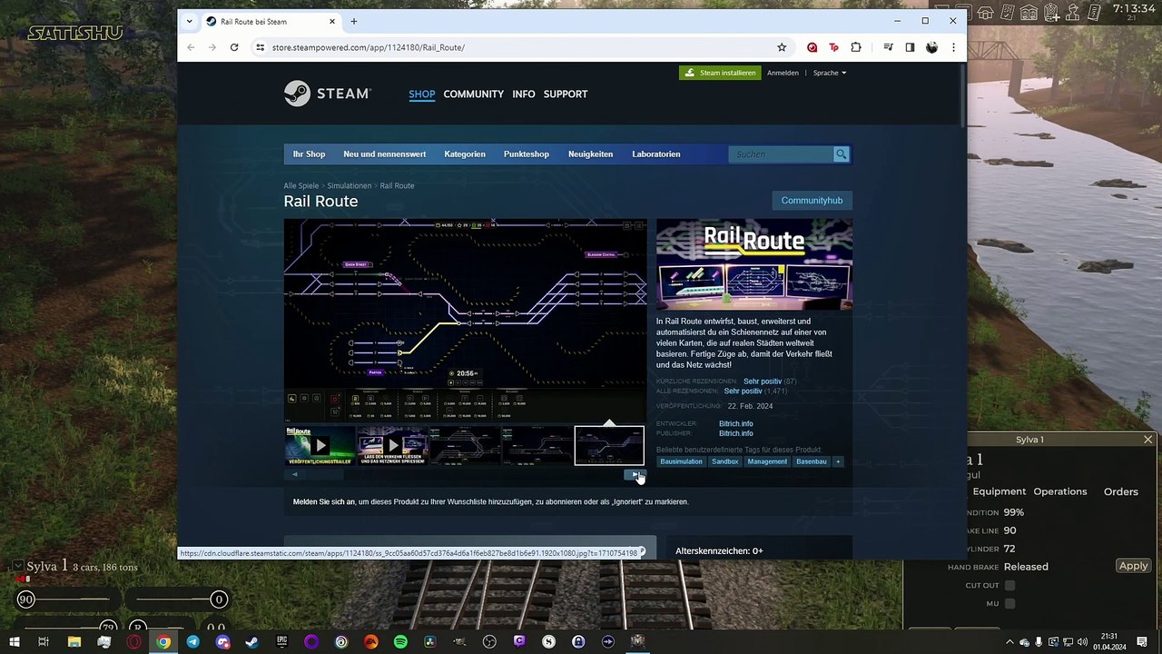Open Chrome side panel icon
Viewport: 1162px width, 654px height.
(x=910, y=47)
